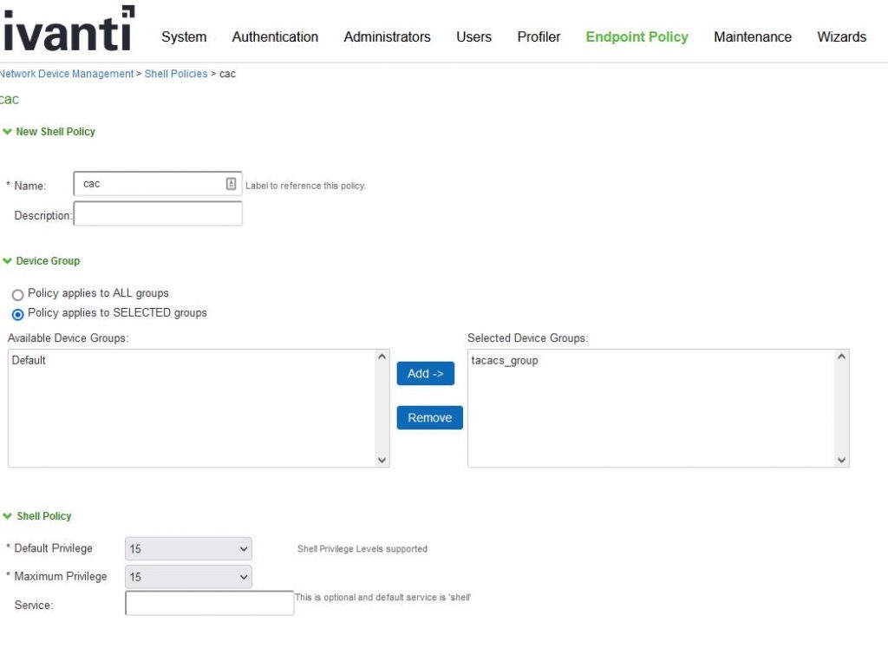Click the scroll-down arrow of Available Device Groups
Viewport: 888px width, 655px height.
click(x=382, y=461)
